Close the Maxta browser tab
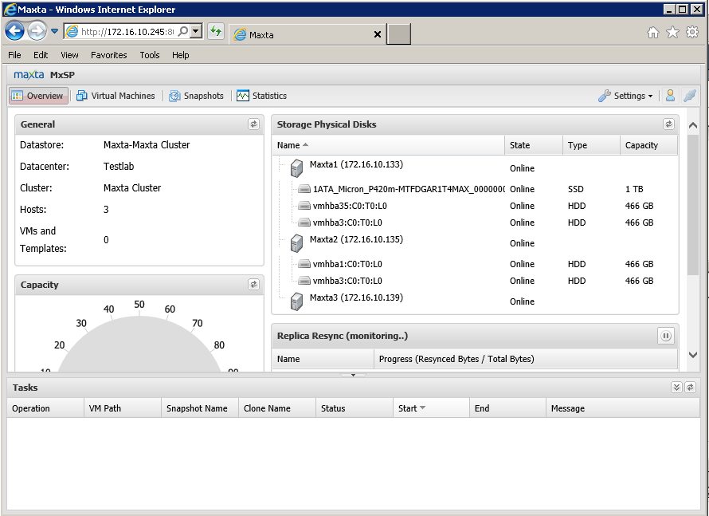This screenshot has height=516, width=709. (378, 34)
